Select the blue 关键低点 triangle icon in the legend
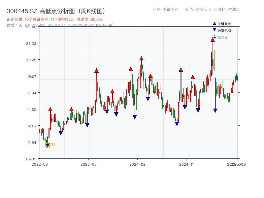Viewport: 264px width, 198px height. pos(214,30)
